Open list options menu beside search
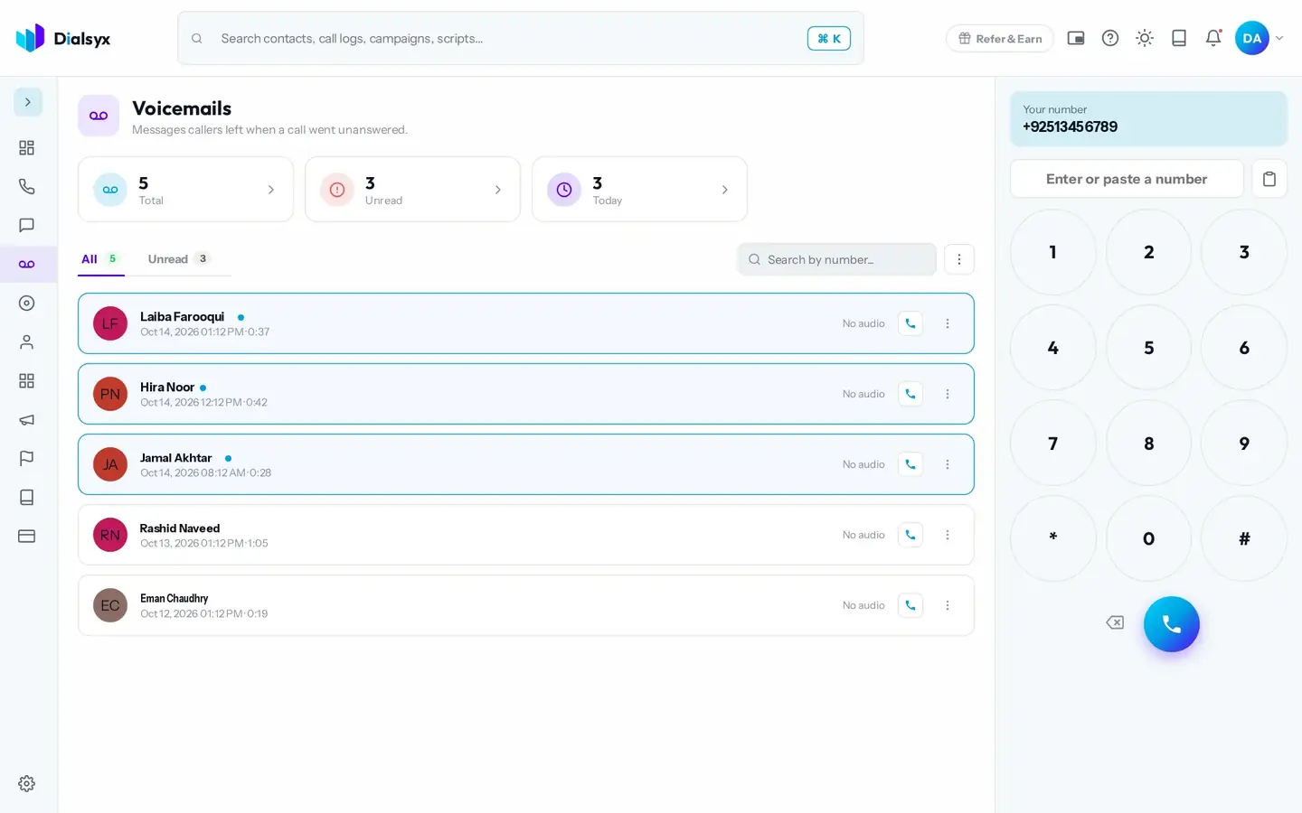The width and height of the screenshot is (1302, 813). 959,259
